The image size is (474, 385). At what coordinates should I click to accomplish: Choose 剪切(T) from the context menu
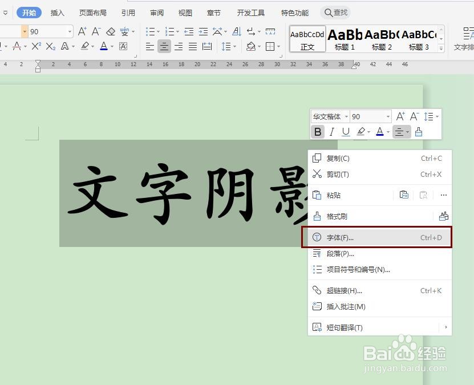click(x=380, y=175)
